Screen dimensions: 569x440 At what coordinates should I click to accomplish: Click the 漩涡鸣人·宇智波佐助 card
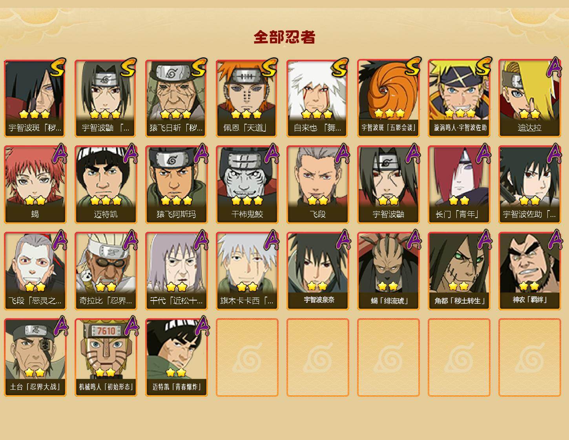[x=459, y=98]
